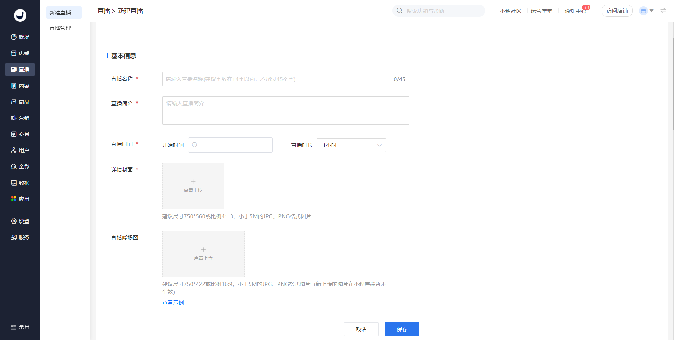Click the 保存 save button
This screenshot has height=340, width=674.
[402, 329]
